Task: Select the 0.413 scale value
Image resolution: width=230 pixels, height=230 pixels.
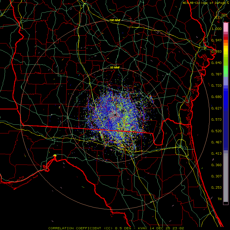Action: (x=216, y=154)
